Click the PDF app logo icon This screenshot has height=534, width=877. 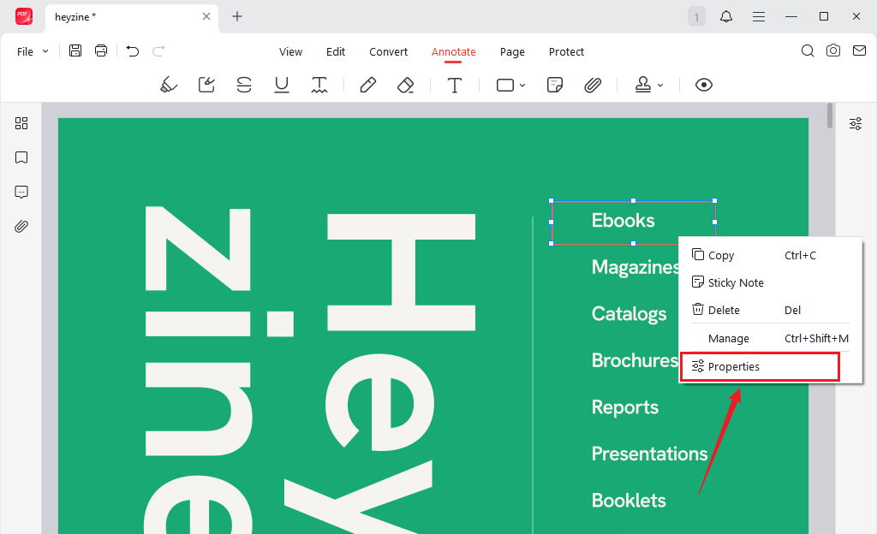pyautogui.click(x=24, y=16)
